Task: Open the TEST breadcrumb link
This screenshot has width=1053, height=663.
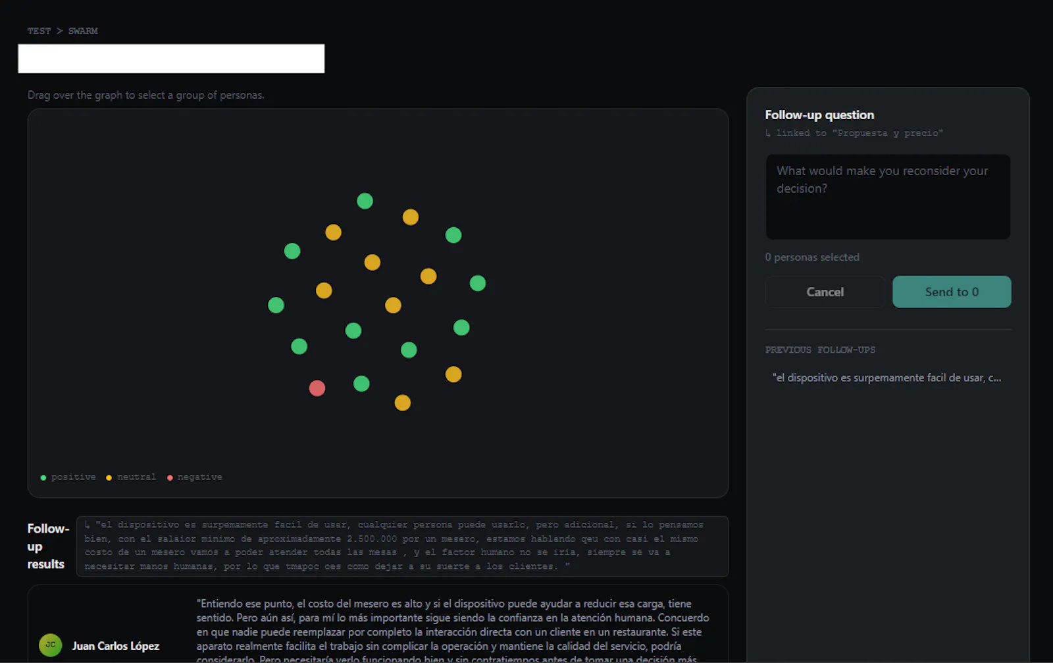Action: point(39,31)
